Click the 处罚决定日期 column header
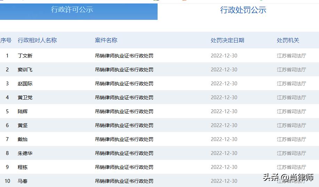 228,40
